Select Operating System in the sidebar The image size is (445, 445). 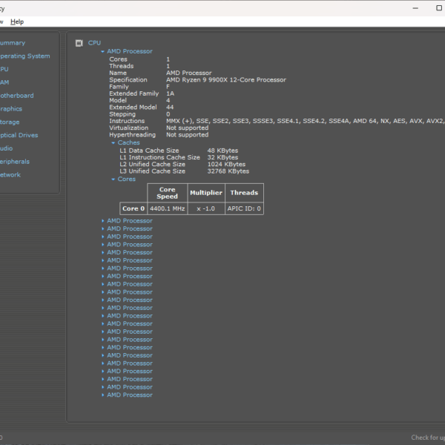tap(24, 56)
